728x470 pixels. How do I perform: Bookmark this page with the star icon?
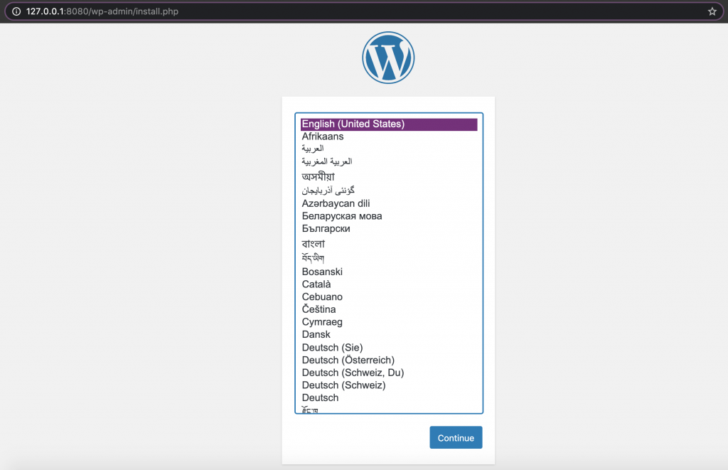[712, 11]
